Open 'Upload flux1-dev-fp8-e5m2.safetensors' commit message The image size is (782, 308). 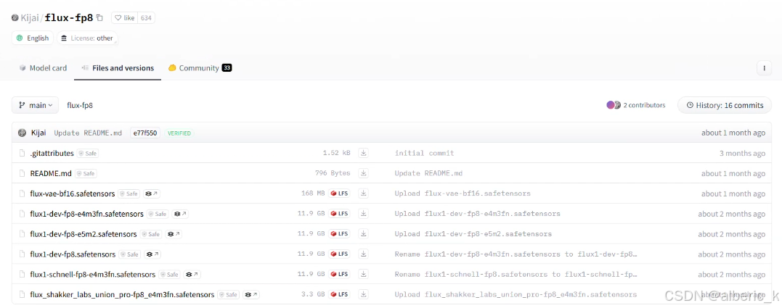(x=473, y=234)
